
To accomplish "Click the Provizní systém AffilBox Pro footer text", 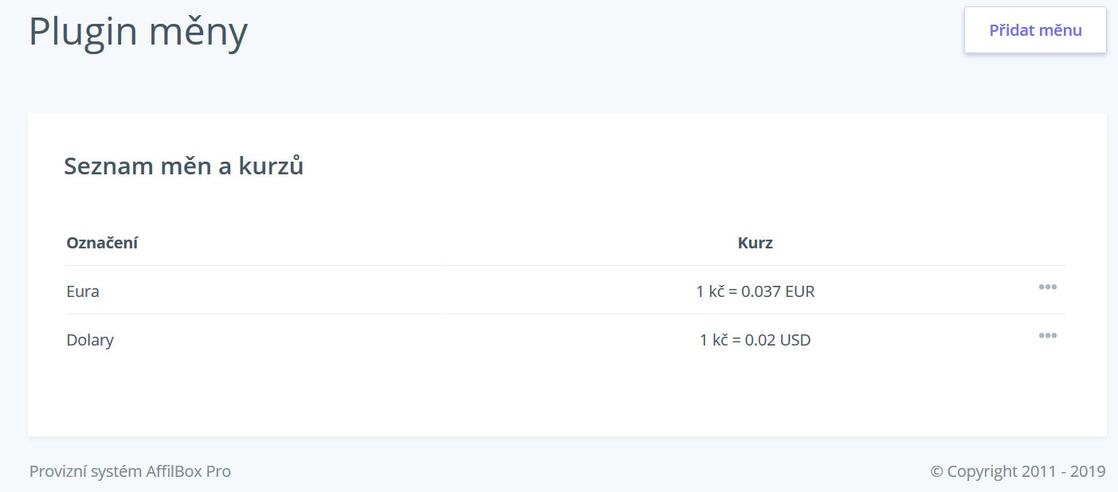I will pyautogui.click(x=130, y=471).
